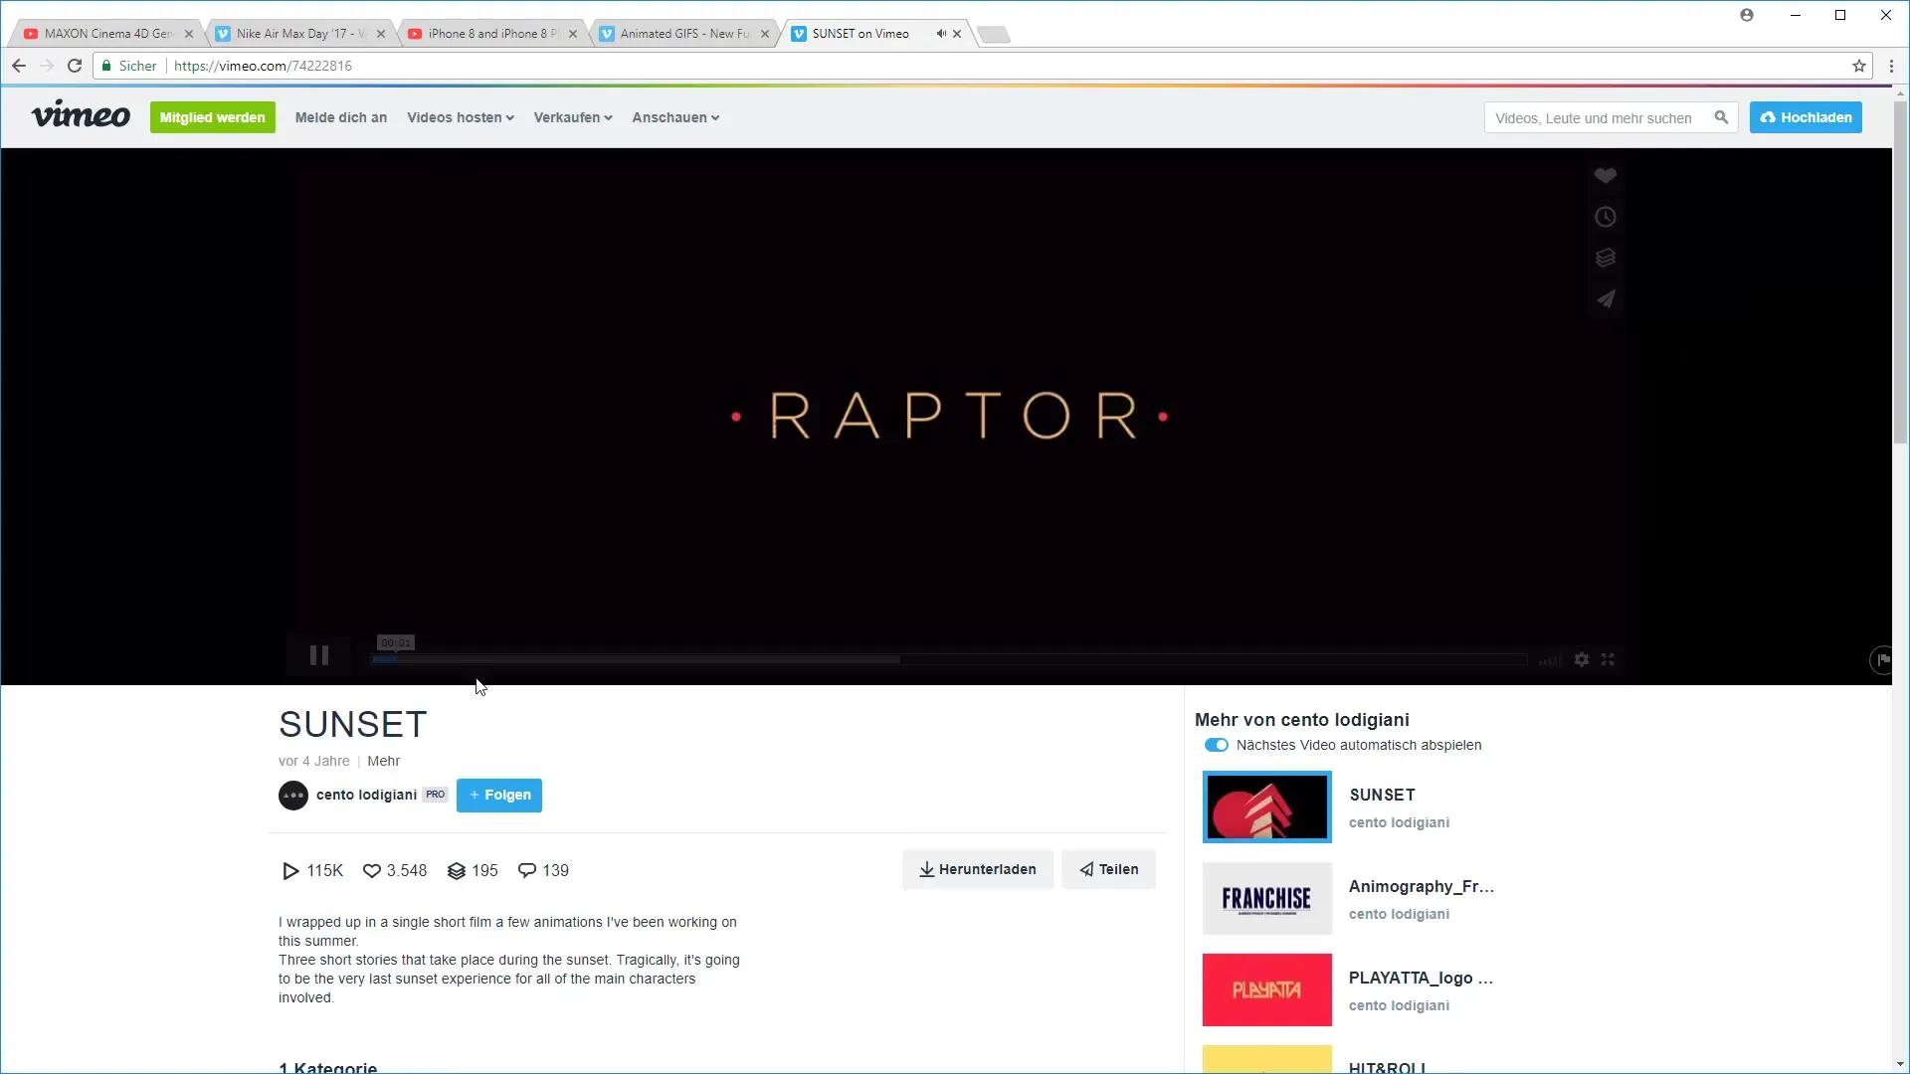The height and width of the screenshot is (1074, 1910).
Task: Like the video with heart icon
Action: click(x=1605, y=176)
